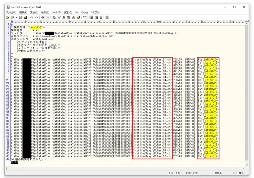Open the 検索(S) menu
The height and width of the screenshot is (178, 254).
click(x=45, y=12)
